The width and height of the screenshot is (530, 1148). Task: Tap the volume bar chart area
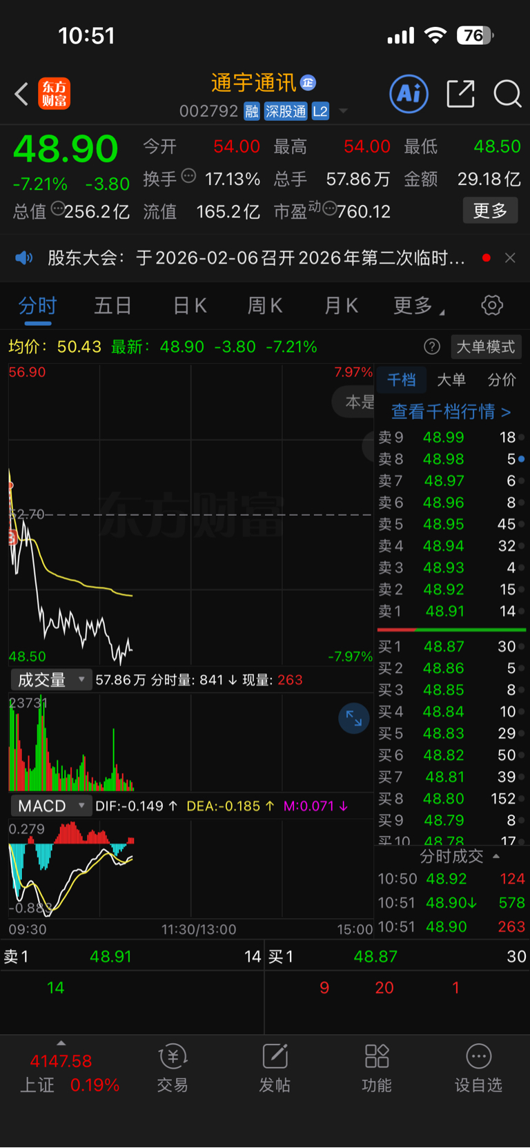coord(190,742)
